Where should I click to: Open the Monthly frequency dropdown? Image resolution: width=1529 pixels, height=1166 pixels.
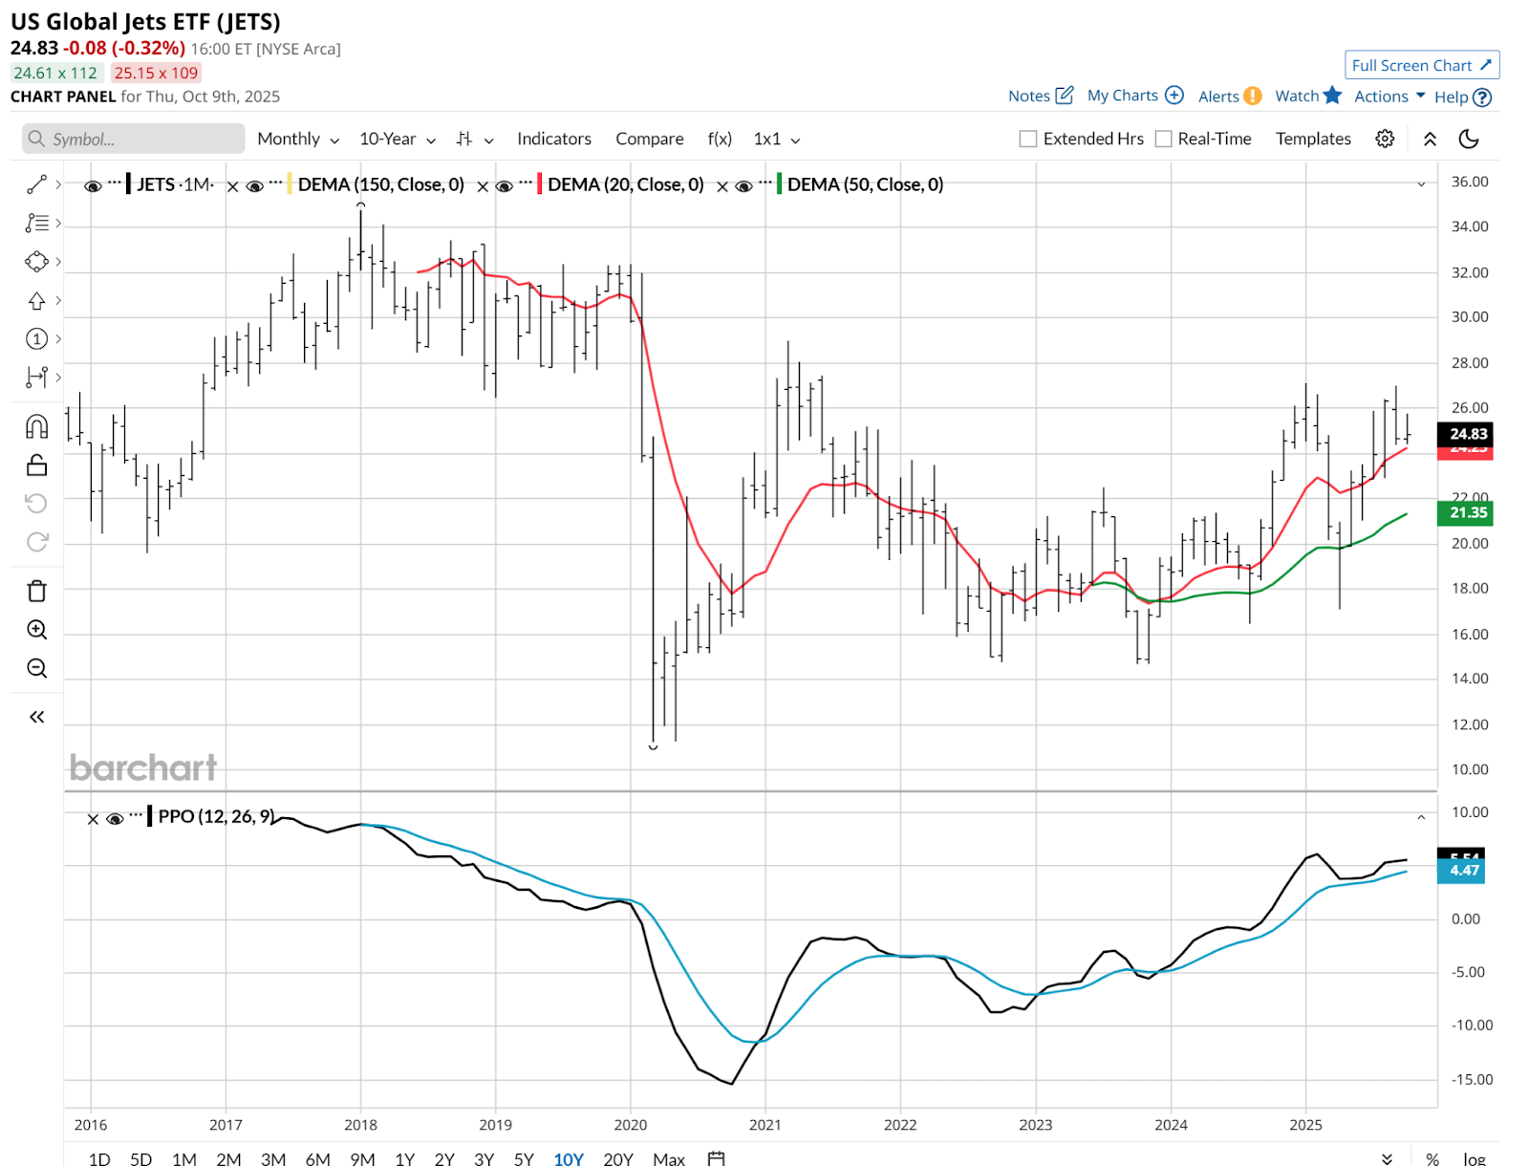click(297, 139)
